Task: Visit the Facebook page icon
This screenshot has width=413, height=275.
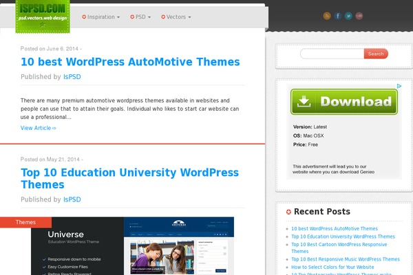Action: [x=338, y=16]
